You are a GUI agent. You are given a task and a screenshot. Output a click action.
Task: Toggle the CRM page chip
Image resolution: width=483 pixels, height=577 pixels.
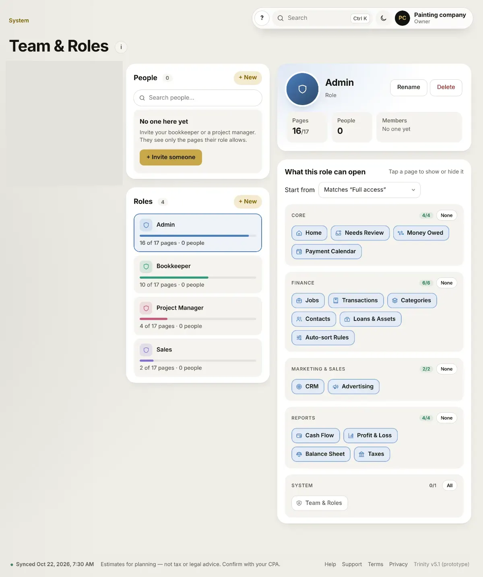(x=308, y=387)
